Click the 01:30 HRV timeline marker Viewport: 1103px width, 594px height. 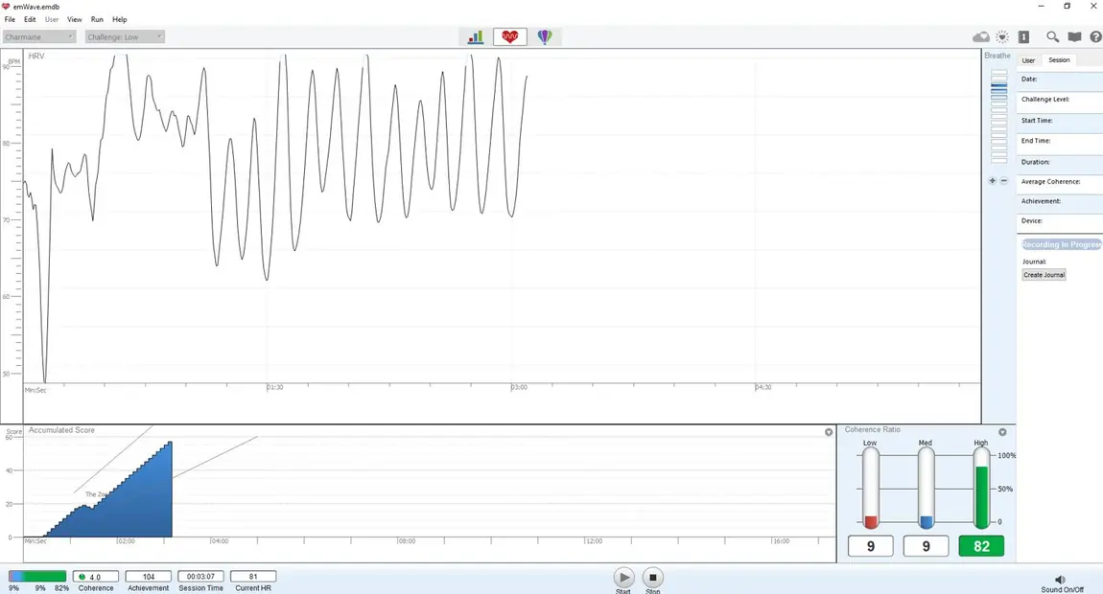click(275, 387)
